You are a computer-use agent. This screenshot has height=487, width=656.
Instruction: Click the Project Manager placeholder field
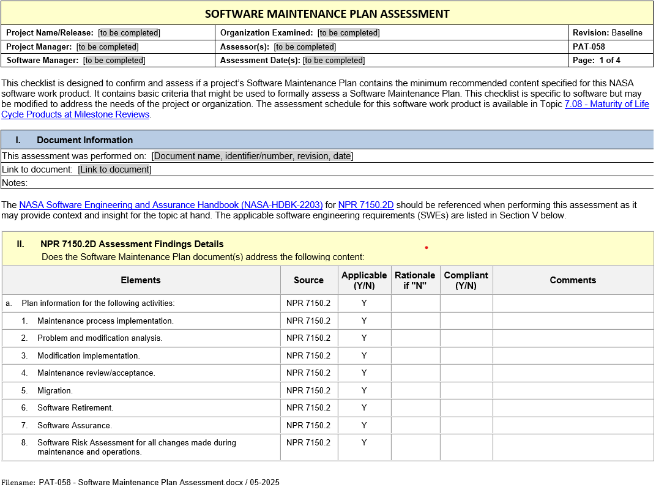(107, 47)
